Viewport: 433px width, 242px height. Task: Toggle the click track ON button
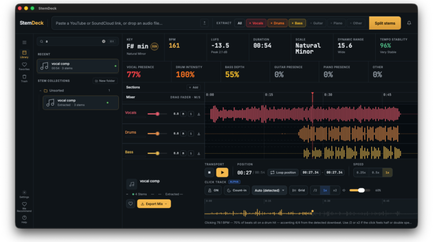pyautogui.click(x=213, y=191)
